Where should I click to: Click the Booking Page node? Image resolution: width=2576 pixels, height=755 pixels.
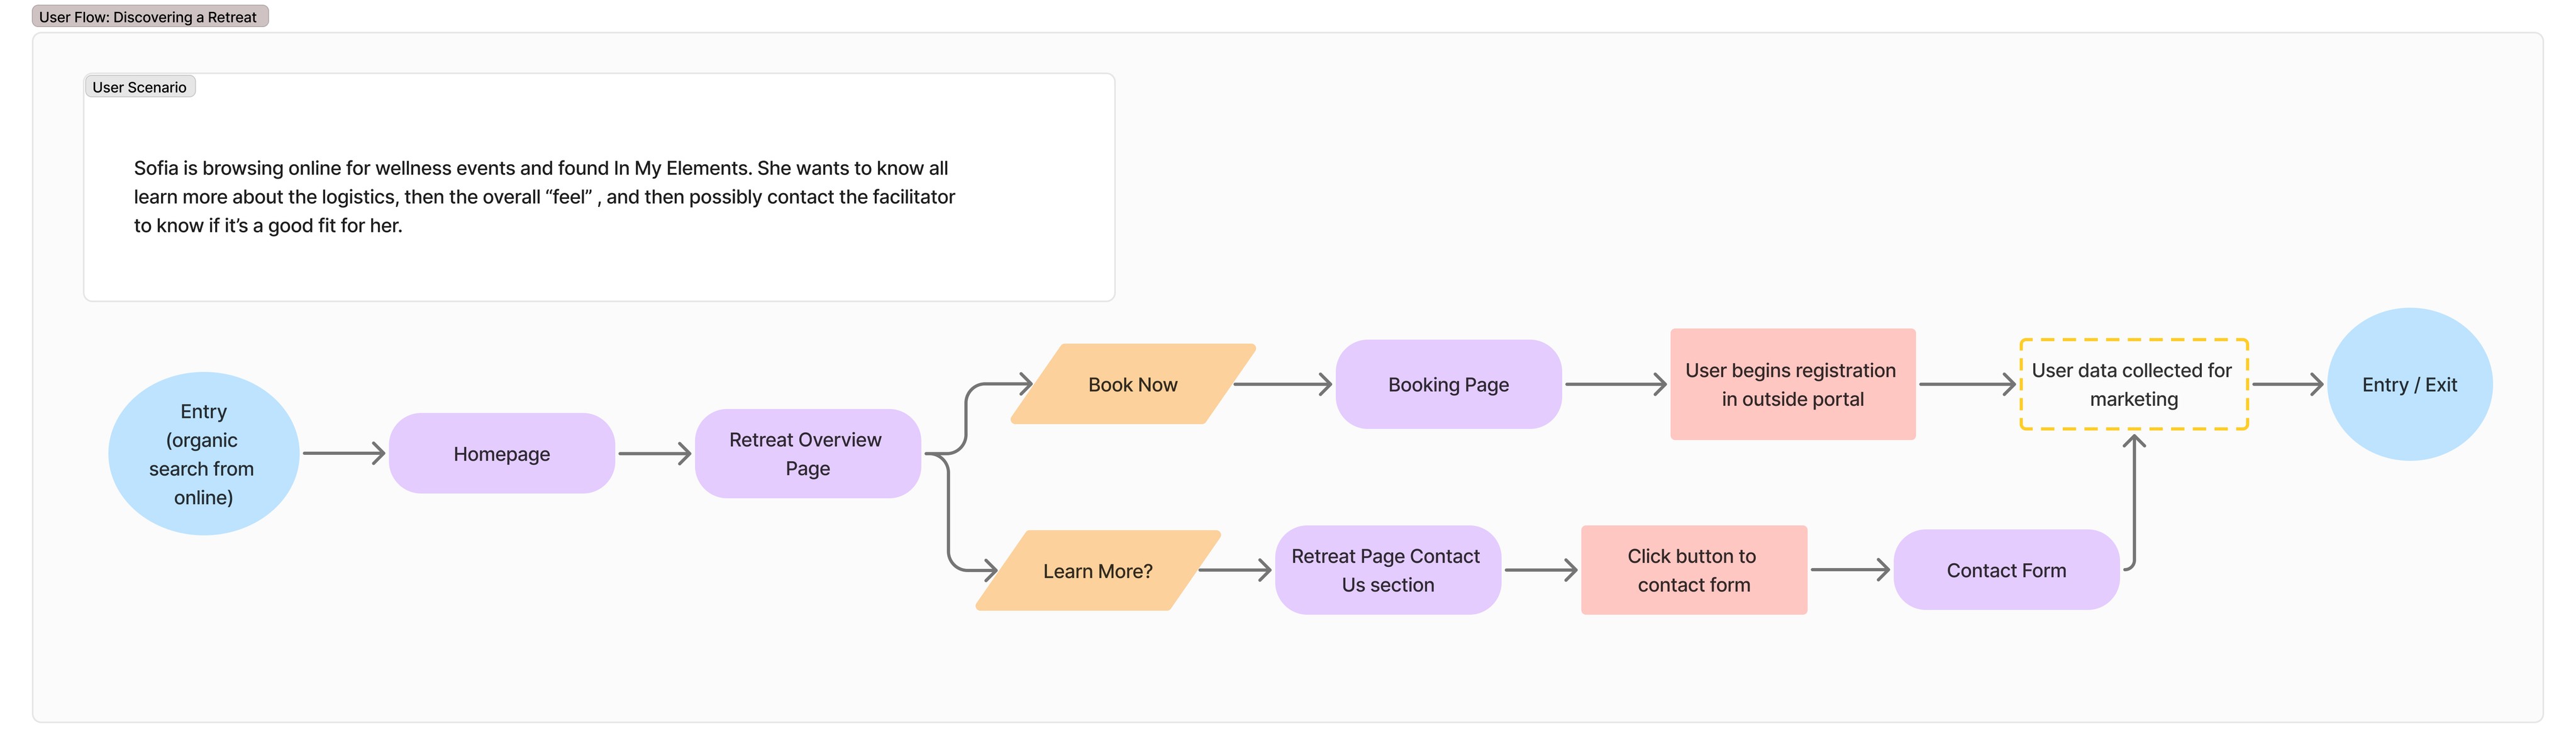(1447, 385)
